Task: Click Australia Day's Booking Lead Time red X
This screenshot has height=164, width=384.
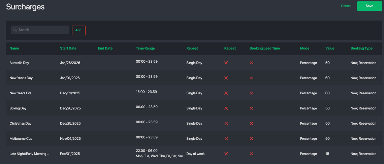Action: click(251, 63)
